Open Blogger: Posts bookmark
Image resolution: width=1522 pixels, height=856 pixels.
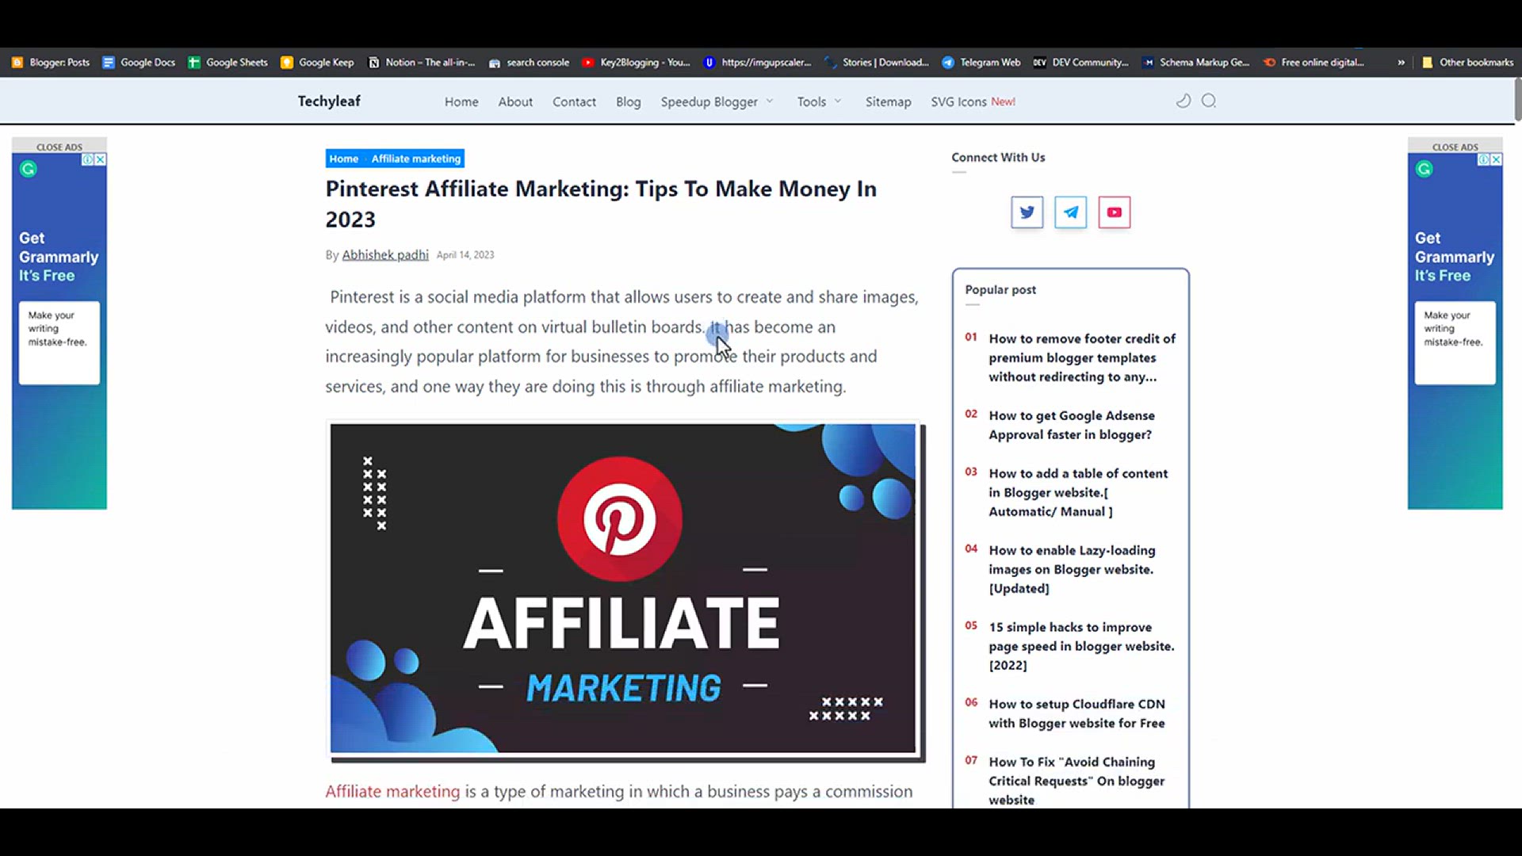(x=51, y=62)
